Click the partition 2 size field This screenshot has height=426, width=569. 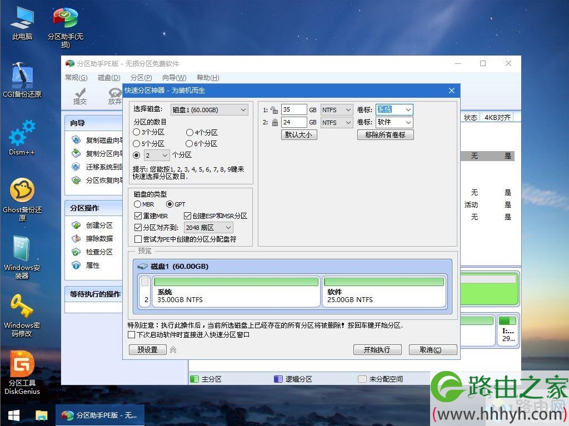coord(294,122)
